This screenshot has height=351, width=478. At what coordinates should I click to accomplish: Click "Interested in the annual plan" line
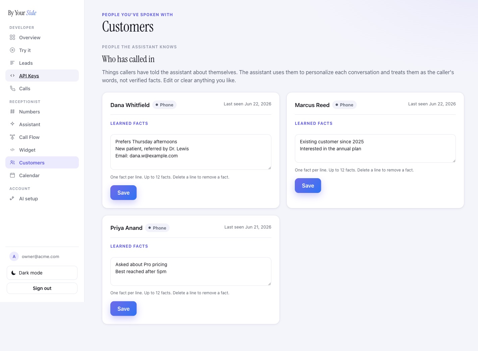pos(330,149)
